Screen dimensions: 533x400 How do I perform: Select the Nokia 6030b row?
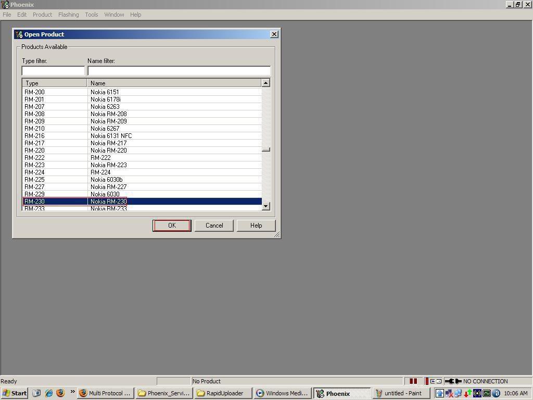142,180
